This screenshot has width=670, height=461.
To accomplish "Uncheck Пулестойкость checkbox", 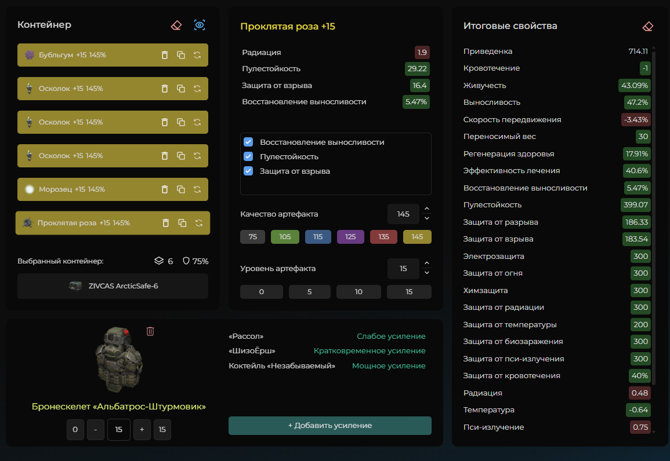I will [248, 156].
